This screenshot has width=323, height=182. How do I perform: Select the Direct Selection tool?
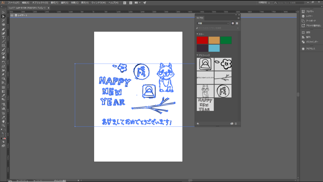[3, 16]
